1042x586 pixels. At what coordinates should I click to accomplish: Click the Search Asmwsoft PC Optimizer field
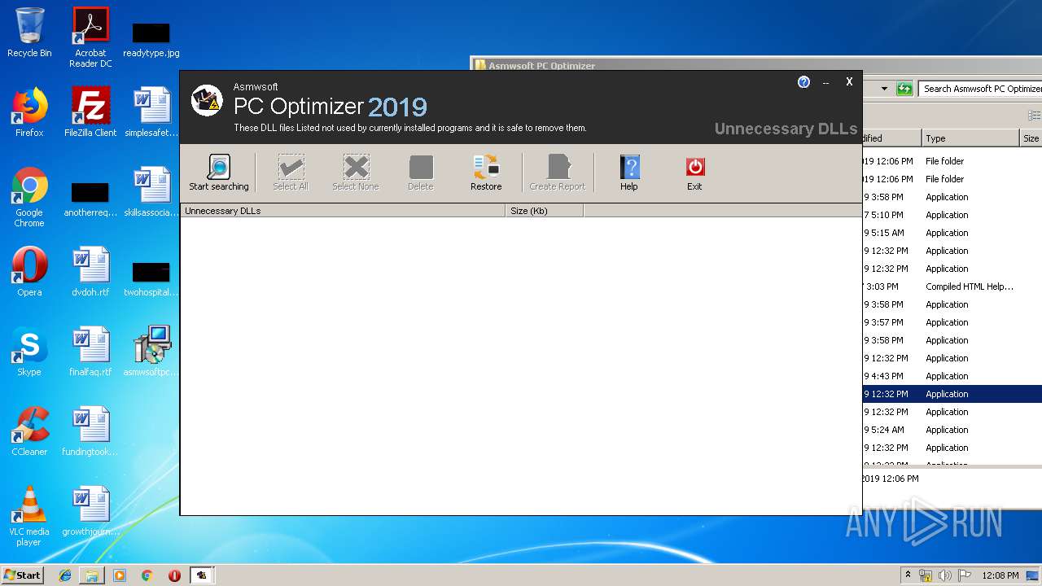click(980, 89)
